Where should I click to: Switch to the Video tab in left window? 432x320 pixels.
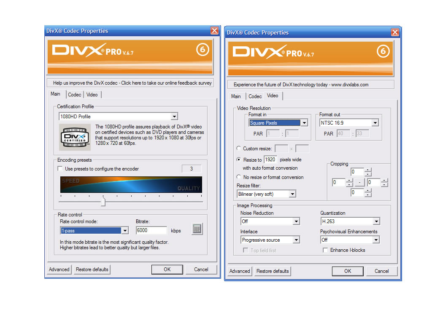(92, 95)
